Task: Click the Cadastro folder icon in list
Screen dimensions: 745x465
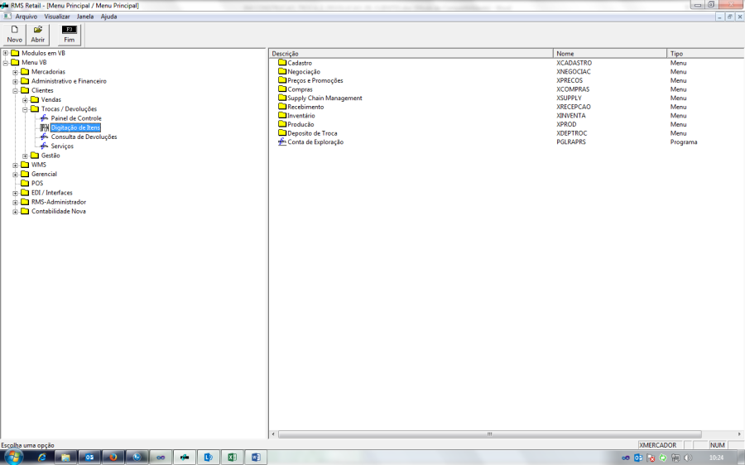Action: click(x=282, y=63)
